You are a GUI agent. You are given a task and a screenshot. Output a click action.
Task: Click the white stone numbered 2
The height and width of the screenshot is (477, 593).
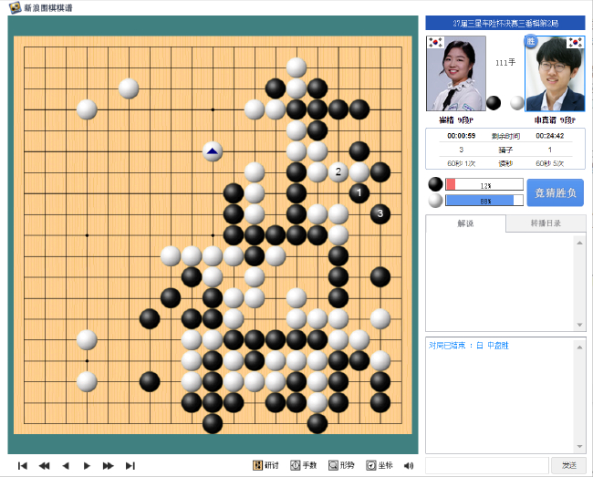(x=338, y=172)
